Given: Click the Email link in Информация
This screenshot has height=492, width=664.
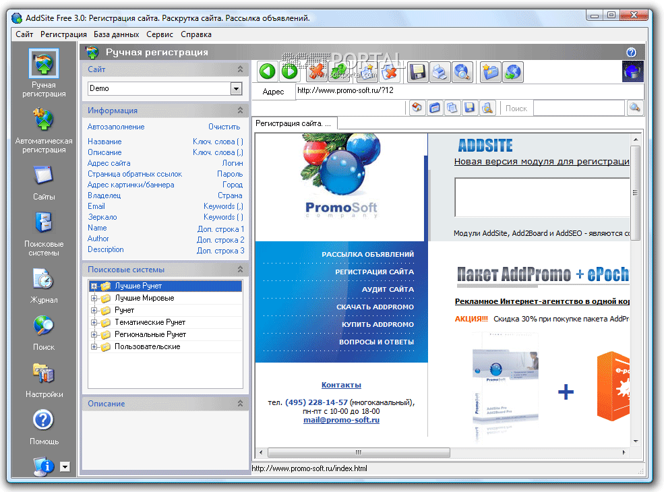Looking at the screenshot, I should [96, 206].
